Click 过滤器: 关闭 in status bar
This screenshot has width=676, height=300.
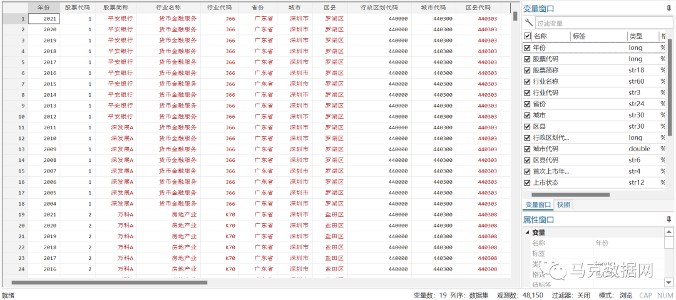click(x=571, y=295)
